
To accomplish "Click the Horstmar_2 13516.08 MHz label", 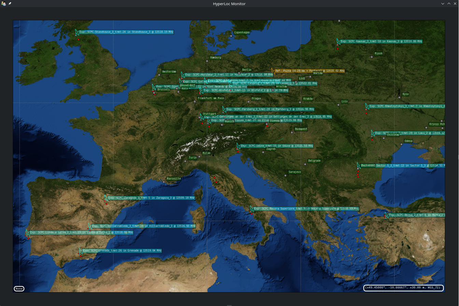I will [x=228, y=74].
